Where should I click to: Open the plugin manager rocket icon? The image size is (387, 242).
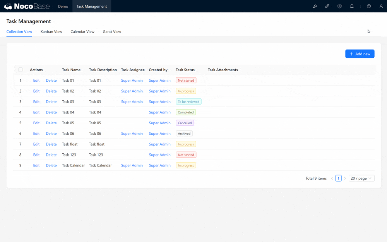(x=327, y=6)
